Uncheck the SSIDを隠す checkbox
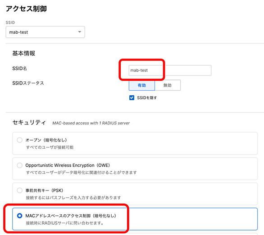The height and width of the screenshot is (235, 264). pyautogui.click(x=132, y=98)
